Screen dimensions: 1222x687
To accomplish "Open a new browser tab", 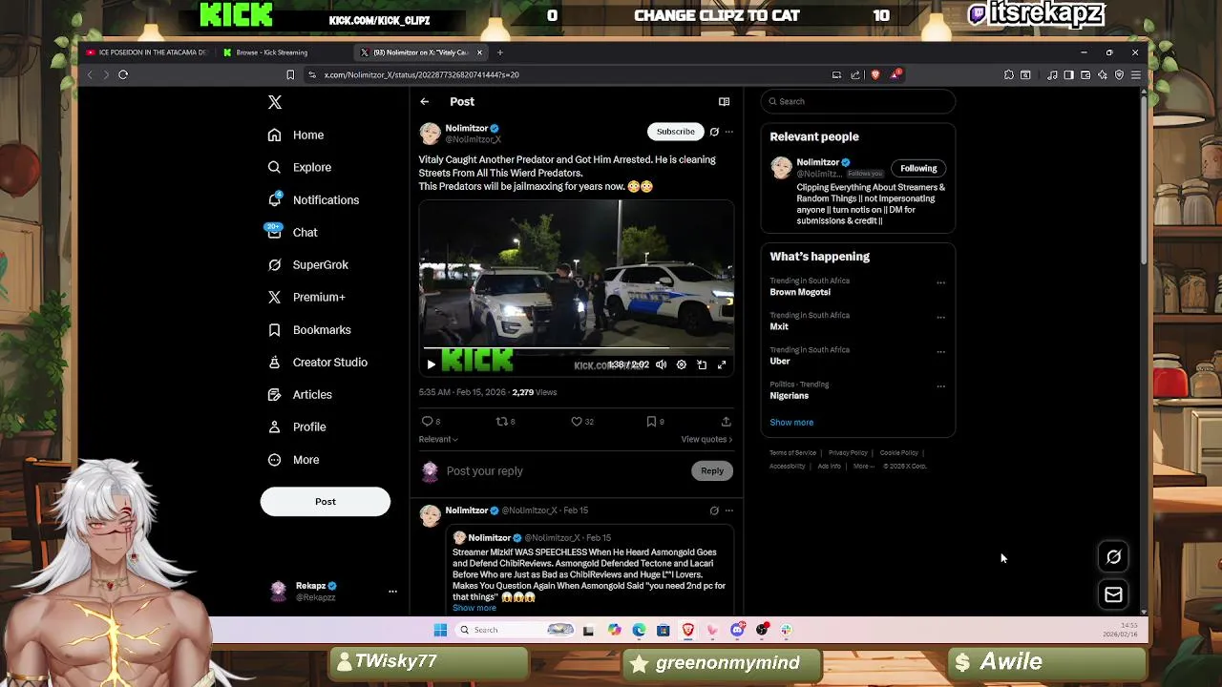I will [500, 52].
